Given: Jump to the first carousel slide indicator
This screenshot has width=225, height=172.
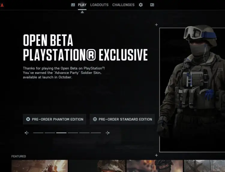Looking at the screenshot, I should [x=38, y=133].
